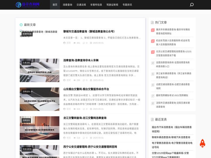
Task: Click the rank 1 badge in 热门文章
Action: [x=153, y=30]
